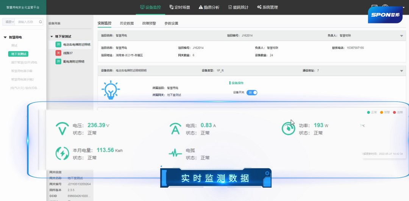
Task: Click the red 关 status badge for 线路37
Action: [x=58, y=53]
